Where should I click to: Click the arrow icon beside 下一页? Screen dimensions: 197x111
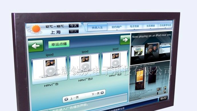(102, 93)
